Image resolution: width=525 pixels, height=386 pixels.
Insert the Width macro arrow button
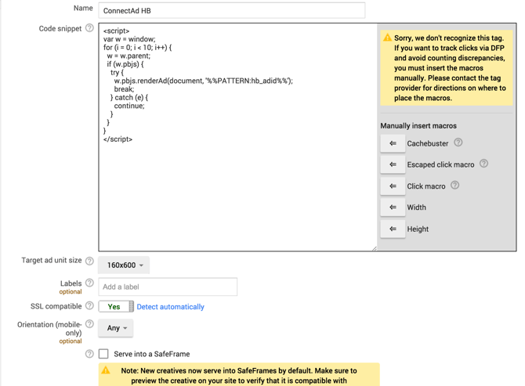coord(393,207)
